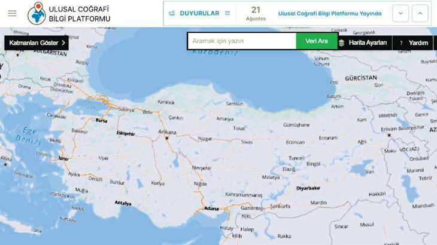
Task: Show next announcement with the down chevron
Action: (x=400, y=13)
